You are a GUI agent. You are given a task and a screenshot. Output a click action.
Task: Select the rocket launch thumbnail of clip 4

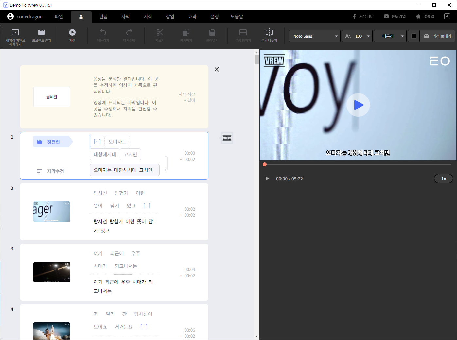[x=52, y=331]
